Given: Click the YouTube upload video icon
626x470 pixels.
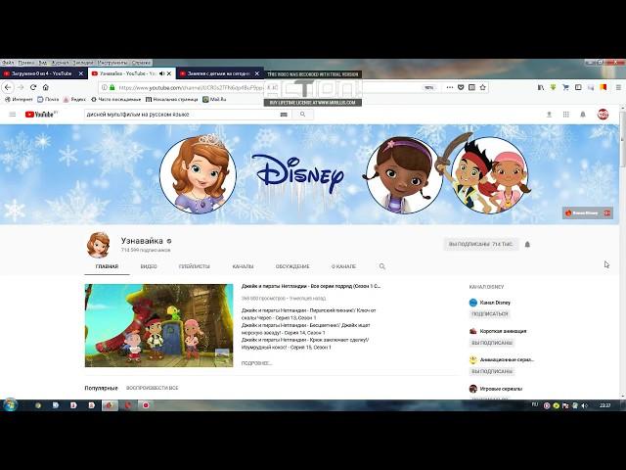Looking at the screenshot, I should point(549,115).
